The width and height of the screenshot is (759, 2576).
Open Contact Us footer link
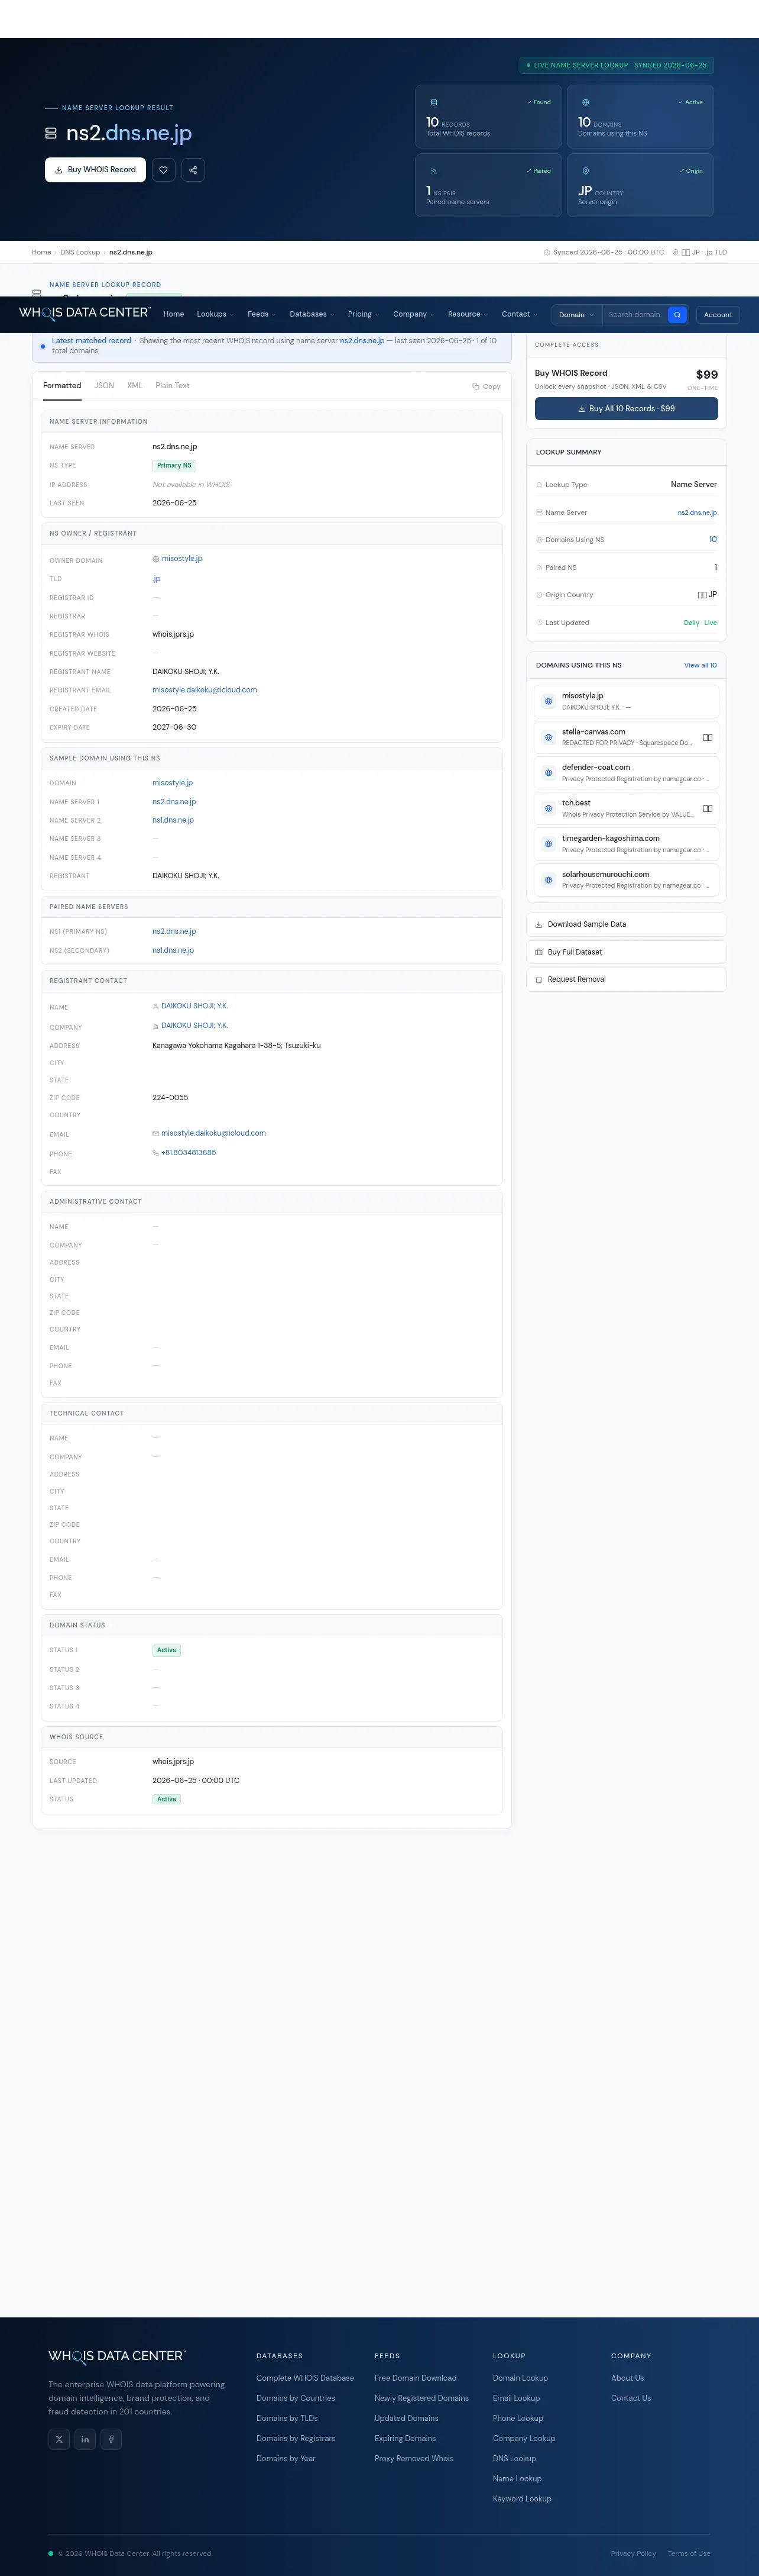pos(631,2398)
